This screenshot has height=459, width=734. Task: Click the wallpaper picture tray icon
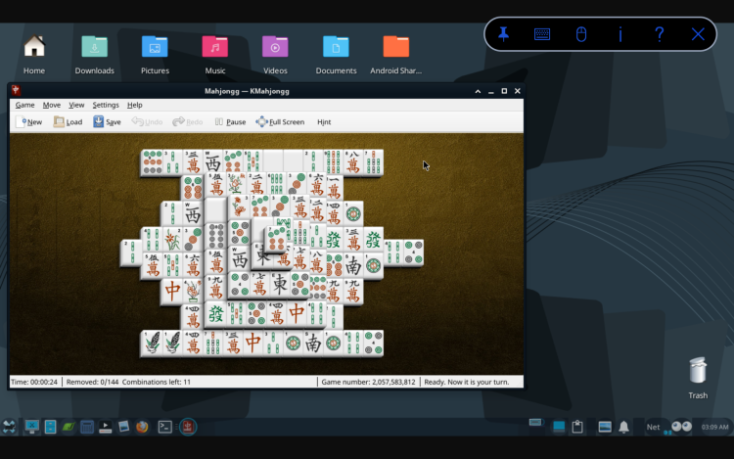[605, 427]
